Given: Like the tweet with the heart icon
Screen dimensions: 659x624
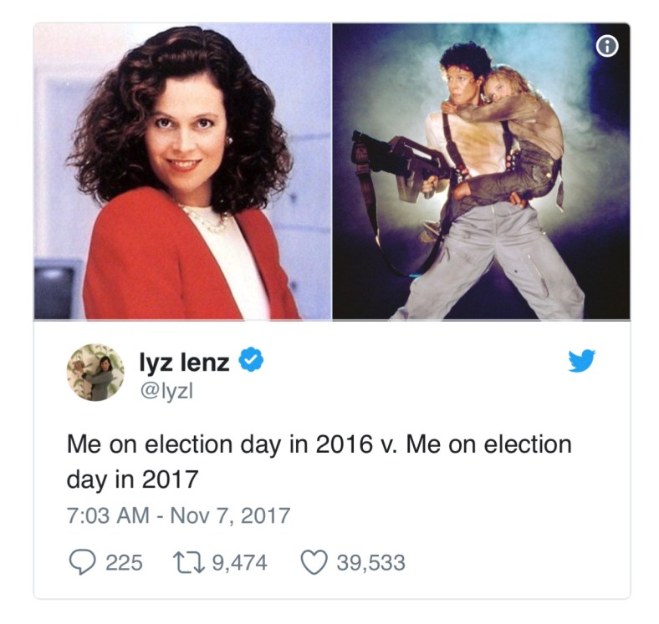Looking at the screenshot, I should (314, 563).
